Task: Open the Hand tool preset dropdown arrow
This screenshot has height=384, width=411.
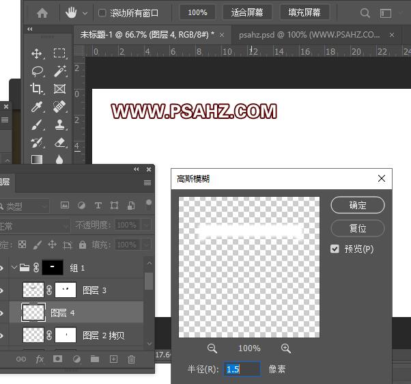Action: pos(85,13)
